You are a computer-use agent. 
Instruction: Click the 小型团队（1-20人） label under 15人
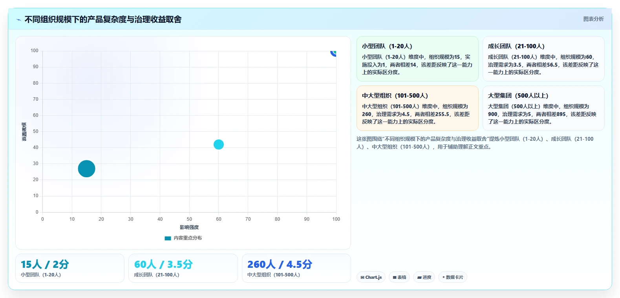(41, 275)
